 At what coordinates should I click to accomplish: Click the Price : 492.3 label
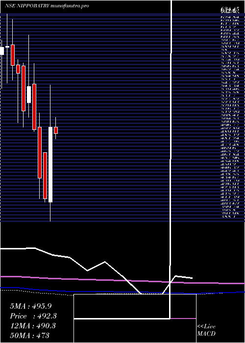tap(33, 316)
